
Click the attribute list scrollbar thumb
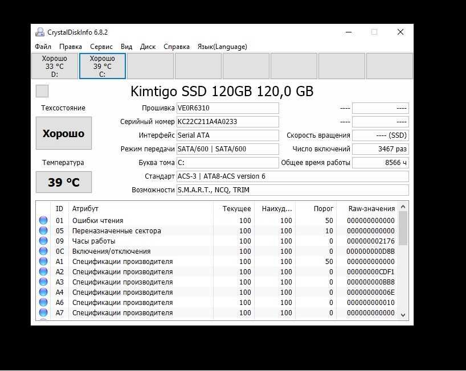click(x=403, y=228)
